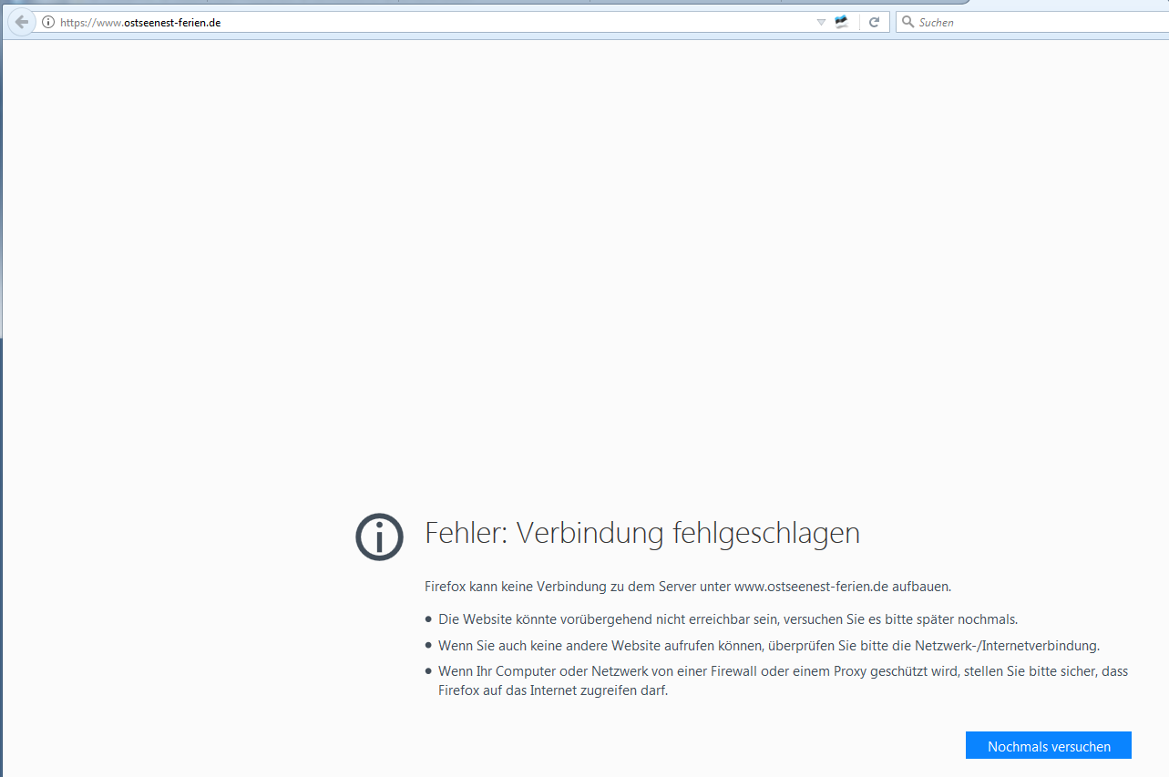Click the Nochmals versuchen button
Image resolution: width=1169 pixels, height=777 pixels.
pos(1049,745)
